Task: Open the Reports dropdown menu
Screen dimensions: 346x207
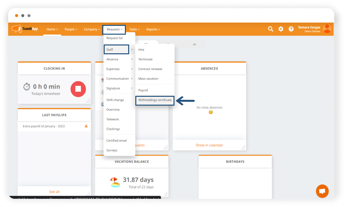Action: click(x=153, y=29)
